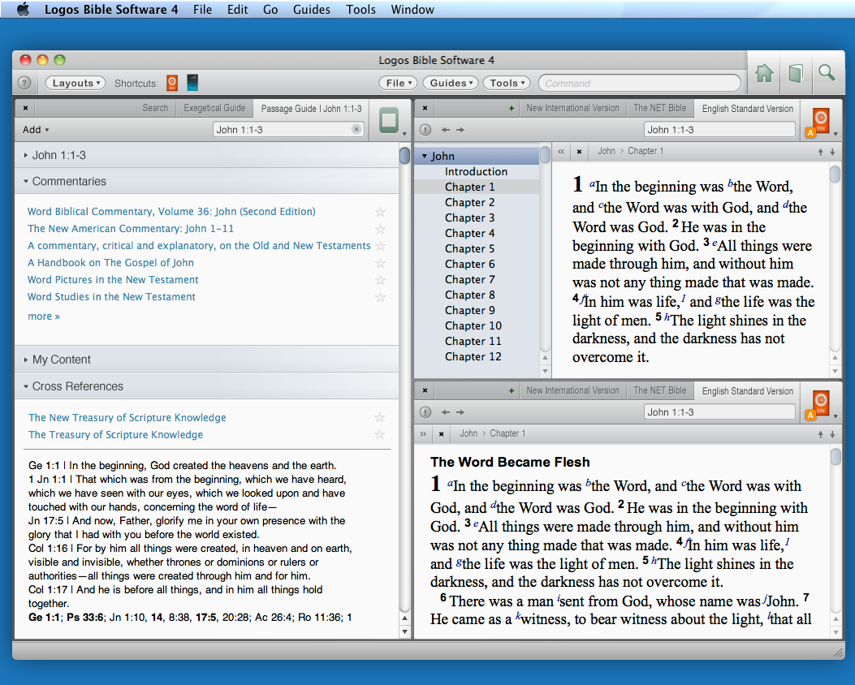Collapse the John tree in contents
Image resolution: width=855 pixels, height=685 pixels.
(x=424, y=157)
